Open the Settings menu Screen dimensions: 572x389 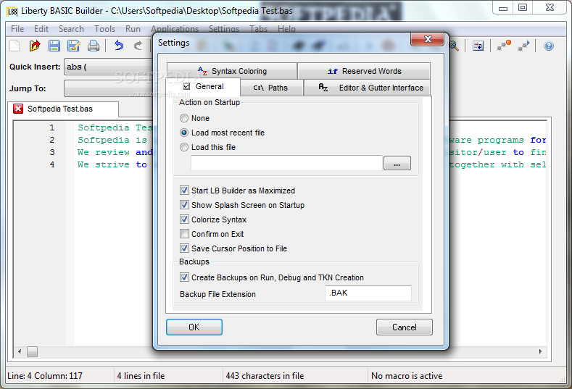click(224, 29)
